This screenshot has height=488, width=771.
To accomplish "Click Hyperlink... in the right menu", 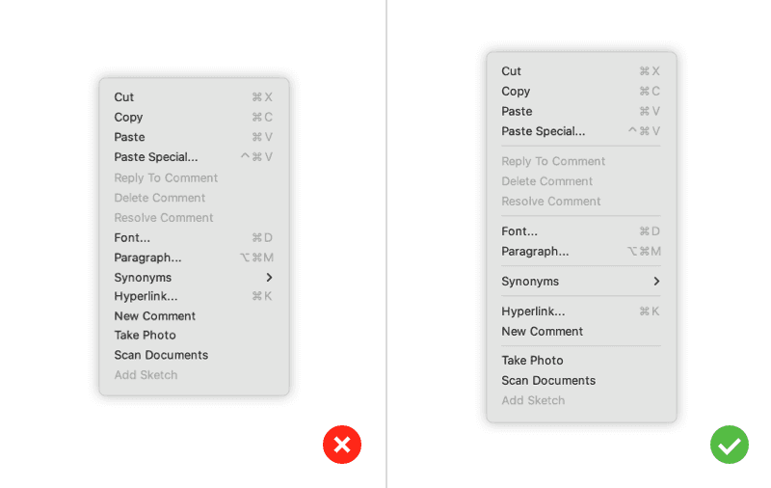I will click(x=533, y=312).
